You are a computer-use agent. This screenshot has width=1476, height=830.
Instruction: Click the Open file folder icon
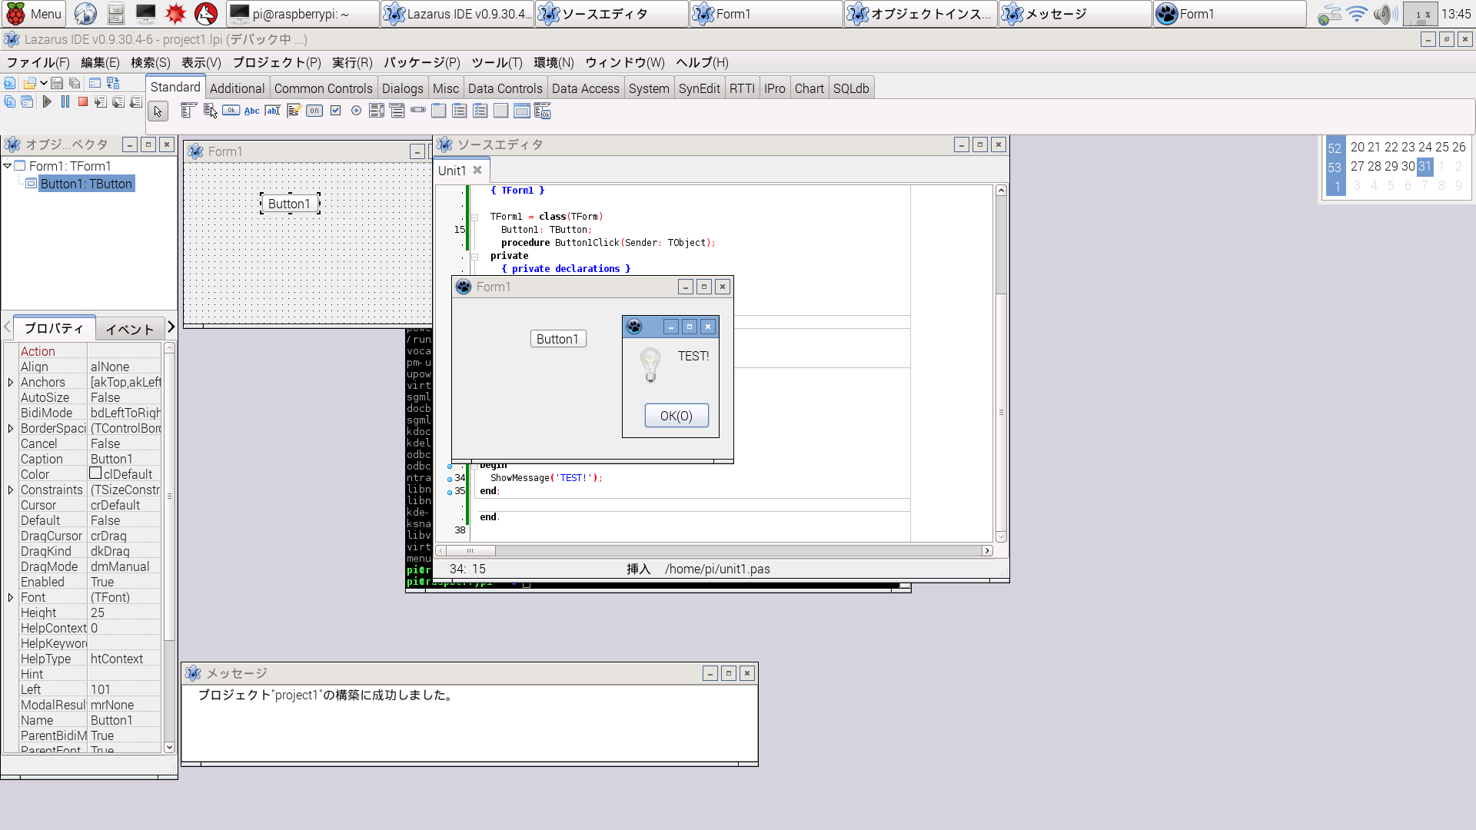[30, 83]
